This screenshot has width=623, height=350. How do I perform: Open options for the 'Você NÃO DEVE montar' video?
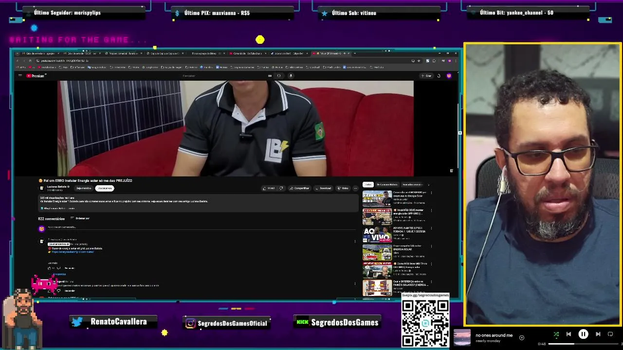coord(431,210)
